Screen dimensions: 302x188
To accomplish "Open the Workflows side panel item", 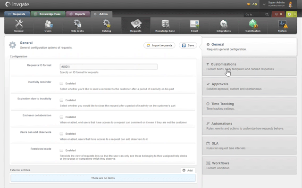I will pos(250,165).
